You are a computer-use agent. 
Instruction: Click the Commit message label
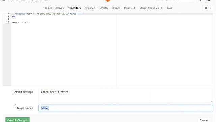(23, 92)
